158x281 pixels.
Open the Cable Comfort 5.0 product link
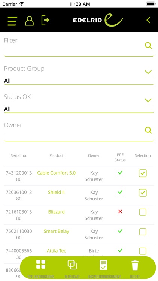point(57,173)
